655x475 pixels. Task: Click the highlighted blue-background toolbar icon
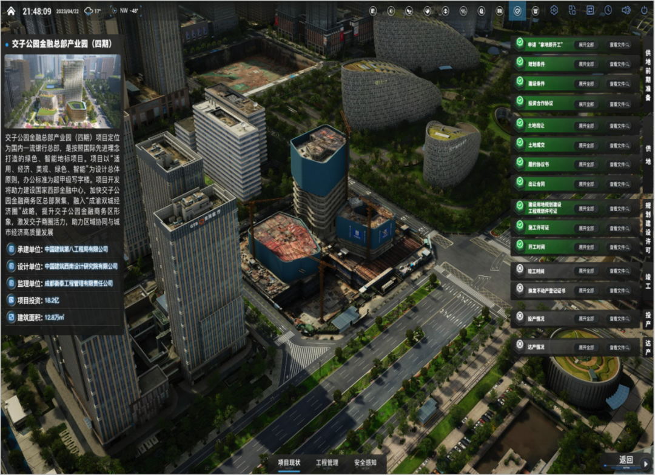click(517, 10)
